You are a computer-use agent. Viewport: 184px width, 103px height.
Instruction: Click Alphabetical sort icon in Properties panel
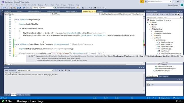[150, 85]
